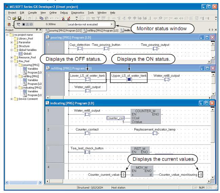Toggle the Lower_LS_of_water_tank contact

pyautogui.click(x=87, y=80)
